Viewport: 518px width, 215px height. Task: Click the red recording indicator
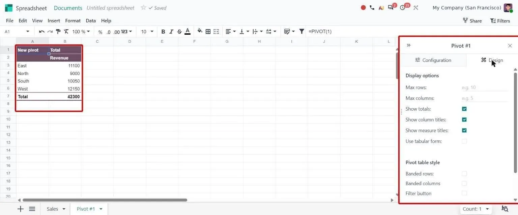(x=363, y=7)
